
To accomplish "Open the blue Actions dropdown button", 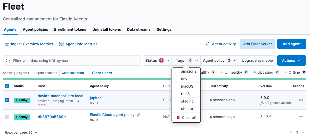I will pyautogui.click(x=291, y=60).
